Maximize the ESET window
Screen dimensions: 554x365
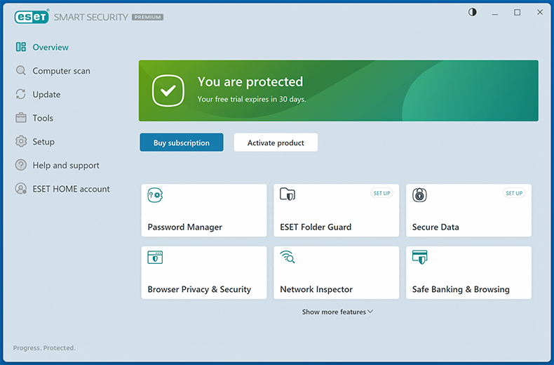point(518,13)
